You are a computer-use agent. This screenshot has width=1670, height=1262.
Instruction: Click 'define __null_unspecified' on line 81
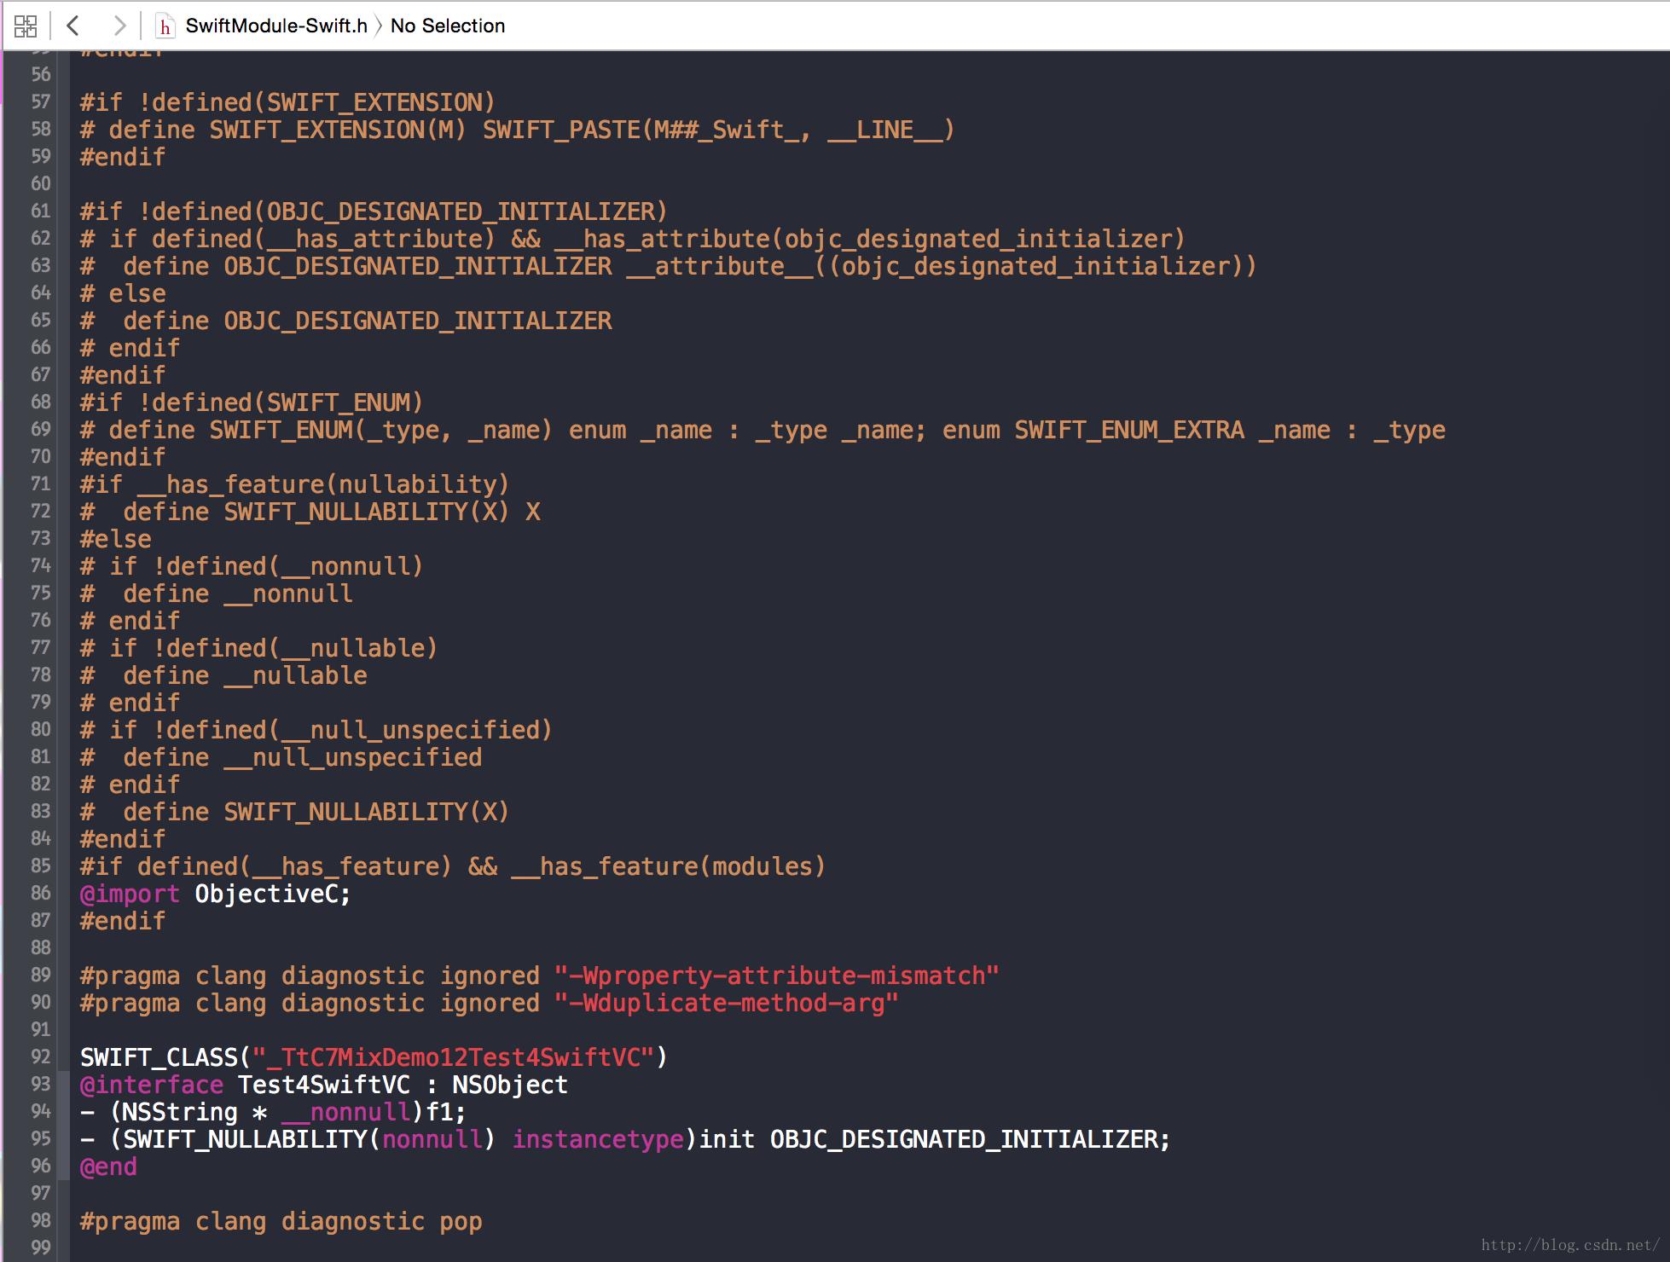pos(303,758)
